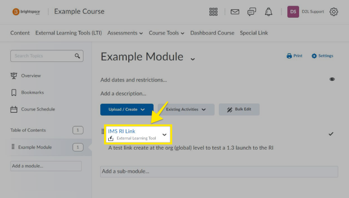Click the D2L Support username
This screenshot has height=198, width=349.
point(313,12)
